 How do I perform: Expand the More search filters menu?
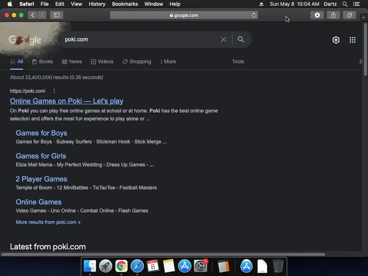(x=168, y=62)
